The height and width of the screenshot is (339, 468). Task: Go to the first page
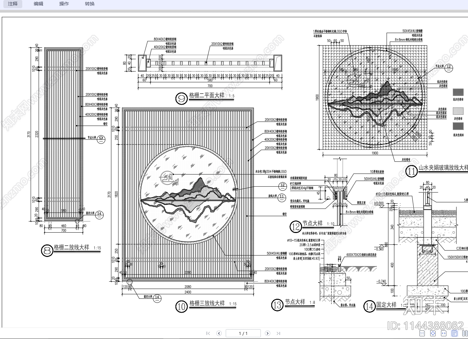(x=208, y=333)
